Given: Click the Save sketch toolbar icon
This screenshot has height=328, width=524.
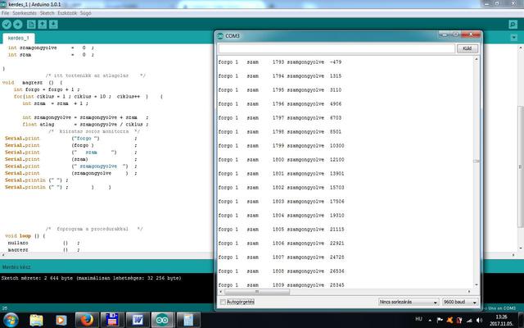Looking at the screenshot, I should click(54, 25).
